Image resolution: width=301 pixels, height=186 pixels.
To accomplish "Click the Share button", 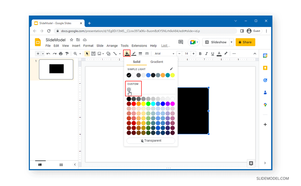I will click(245, 42).
